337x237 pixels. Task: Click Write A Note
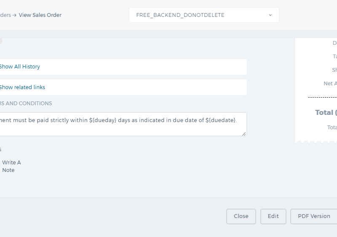(12, 166)
